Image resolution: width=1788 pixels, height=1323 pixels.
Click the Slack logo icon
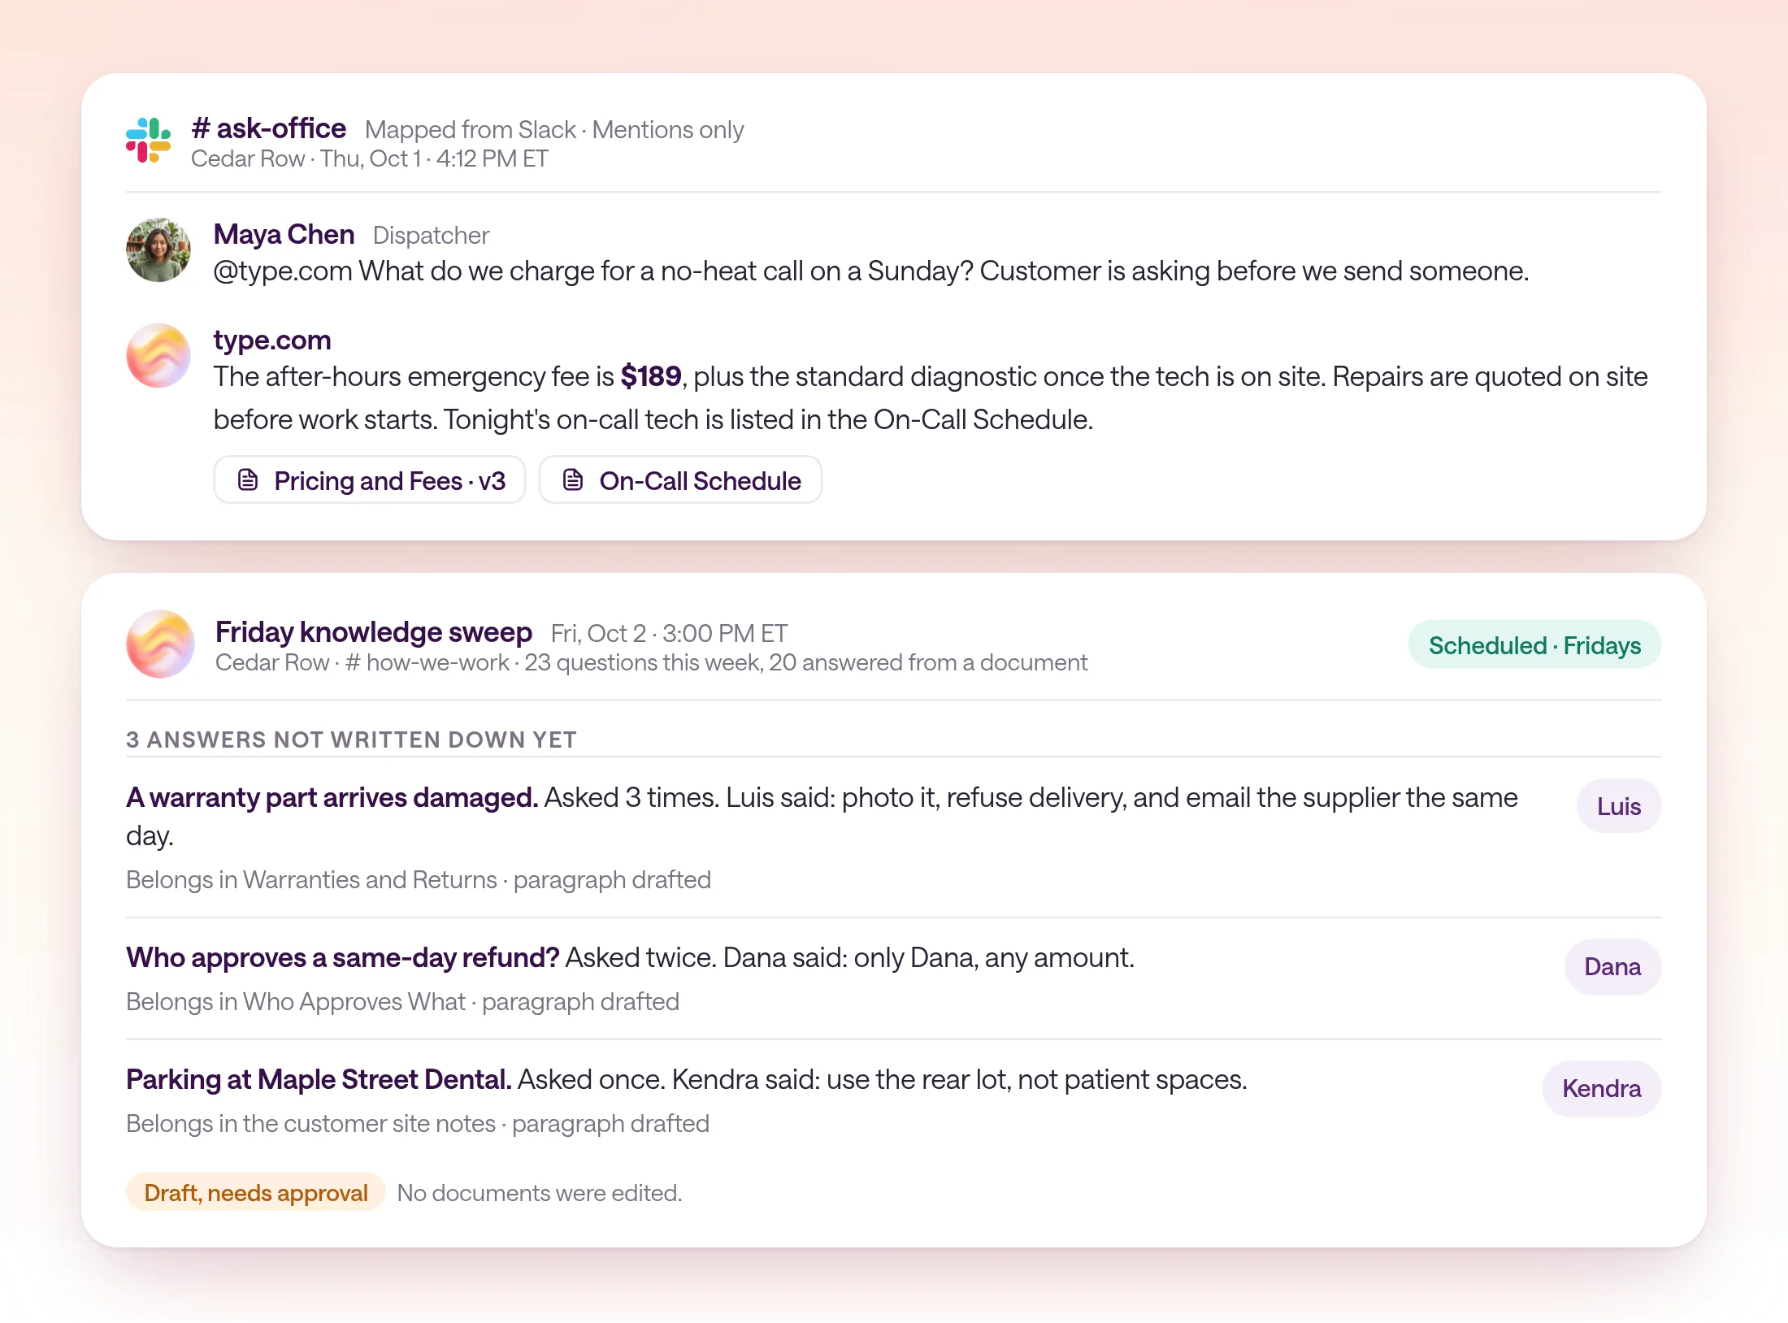pos(148,141)
